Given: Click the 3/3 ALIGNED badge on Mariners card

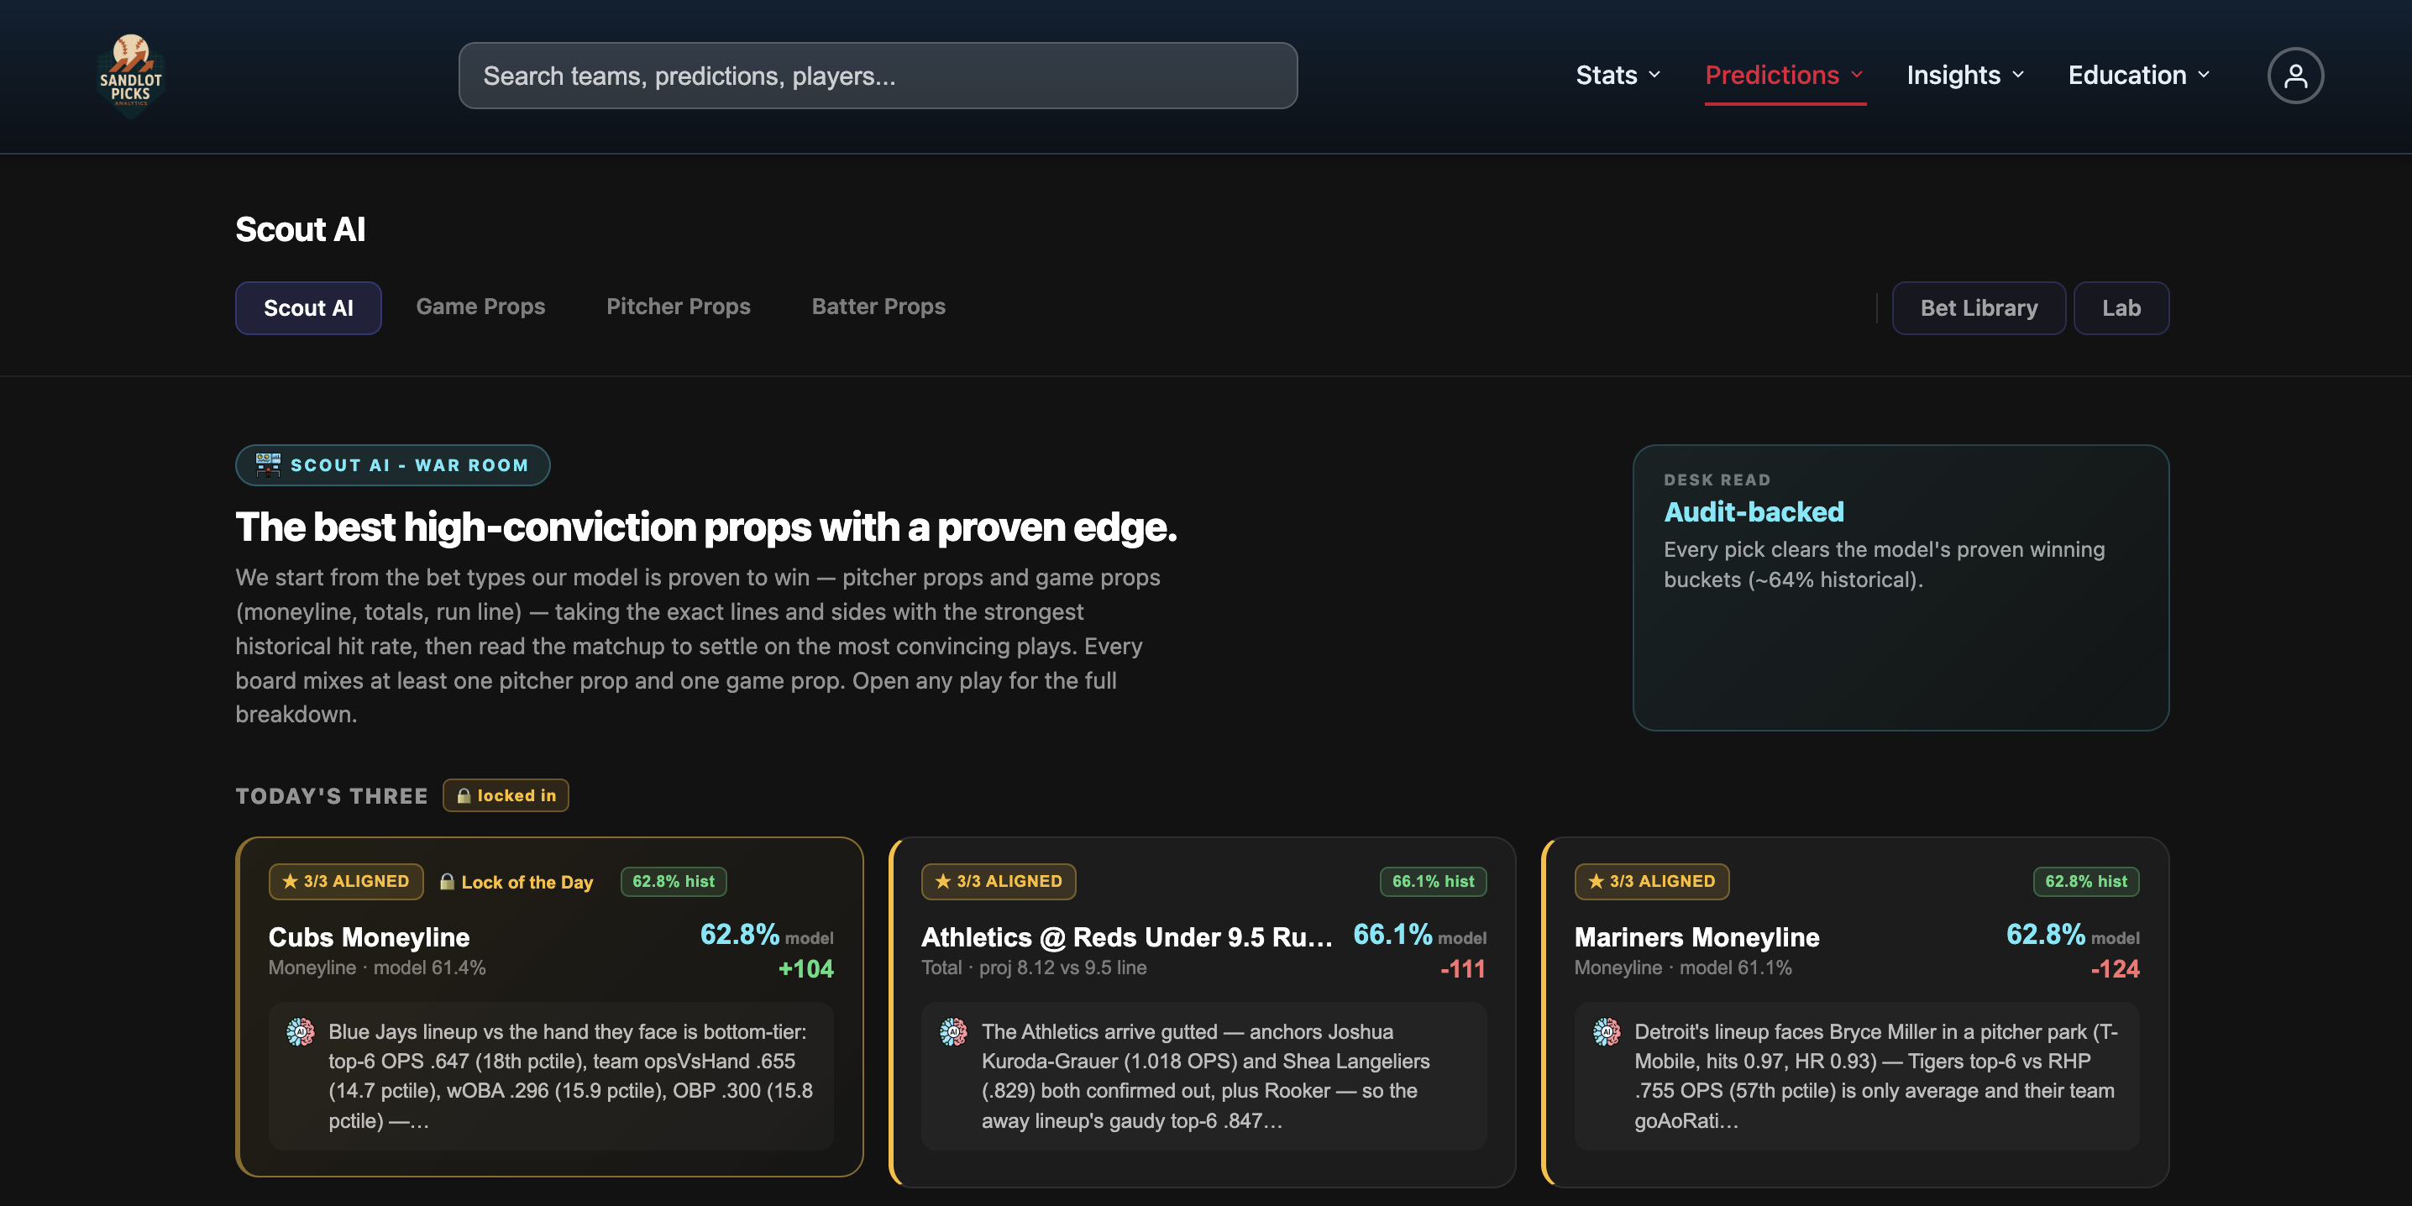Looking at the screenshot, I should click(x=1652, y=881).
